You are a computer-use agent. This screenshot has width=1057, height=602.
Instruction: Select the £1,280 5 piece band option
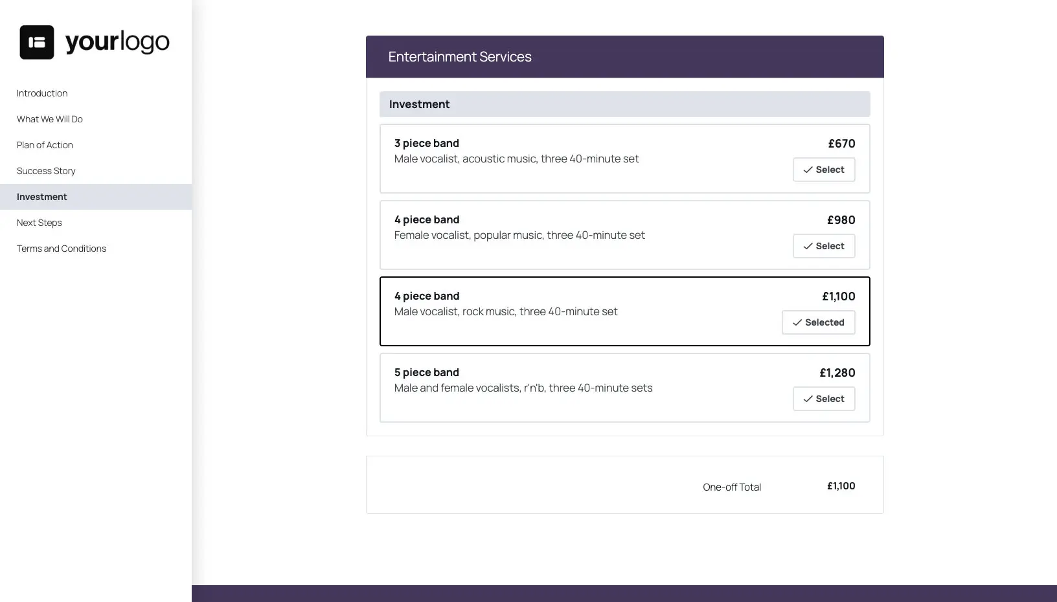tap(824, 399)
